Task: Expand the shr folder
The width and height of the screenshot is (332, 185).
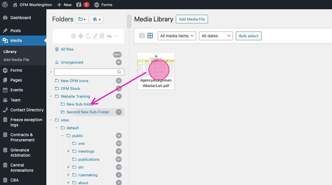Action: (68, 167)
